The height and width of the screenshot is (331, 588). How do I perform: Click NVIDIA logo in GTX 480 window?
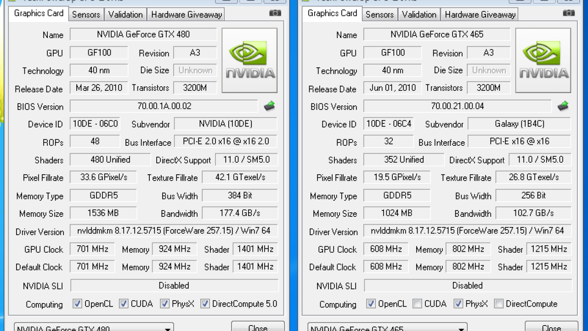pyautogui.click(x=249, y=61)
